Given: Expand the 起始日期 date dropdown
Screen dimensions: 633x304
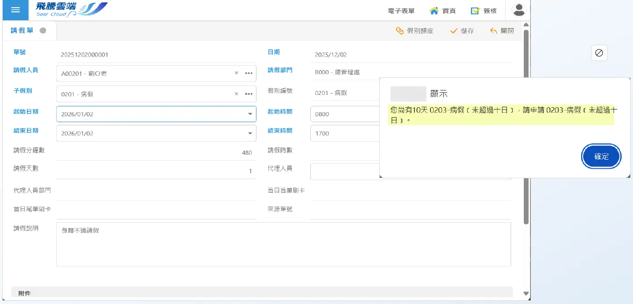Looking at the screenshot, I should 250,114.
